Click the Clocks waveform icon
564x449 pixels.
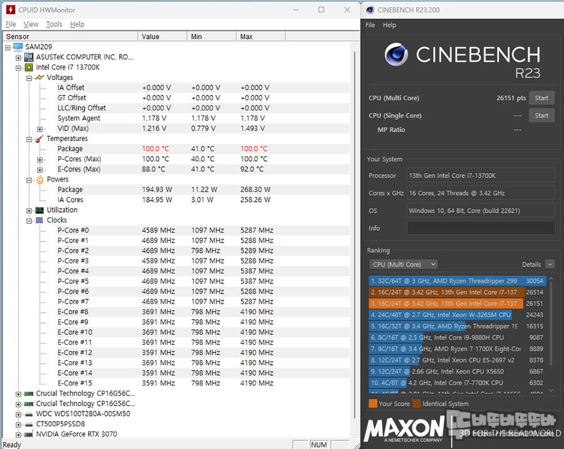pyautogui.click(x=39, y=220)
